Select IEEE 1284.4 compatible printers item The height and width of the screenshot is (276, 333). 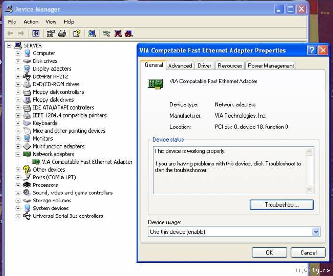tap(70, 115)
